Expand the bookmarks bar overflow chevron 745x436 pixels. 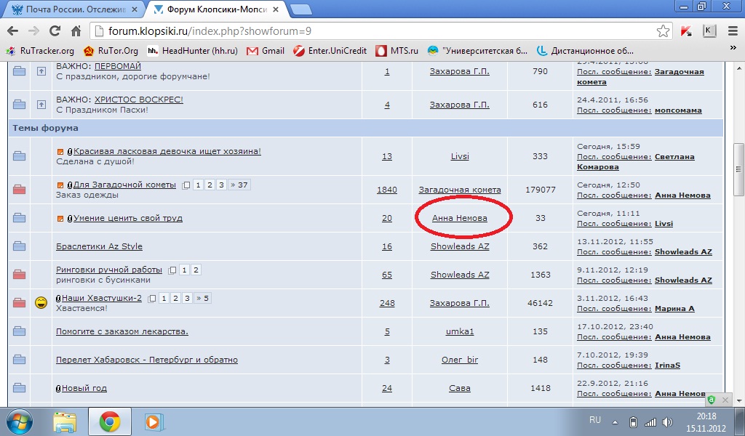733,51
